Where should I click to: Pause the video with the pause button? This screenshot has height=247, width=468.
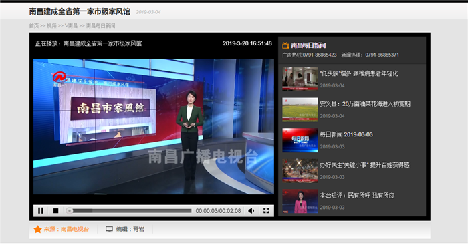(x=41, y=211)
